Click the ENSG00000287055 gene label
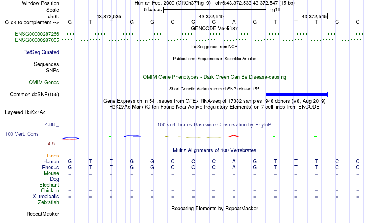This screenshot has height=223, width=369. [37, 40]
